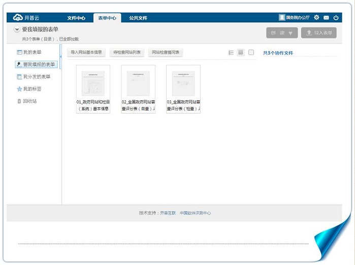Switch to 文件中心 tab

click(x=76, y=18)
